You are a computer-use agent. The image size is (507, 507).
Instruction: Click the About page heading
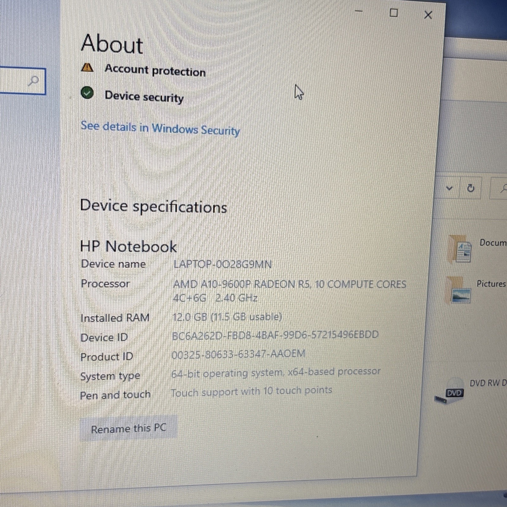(112, 43)
